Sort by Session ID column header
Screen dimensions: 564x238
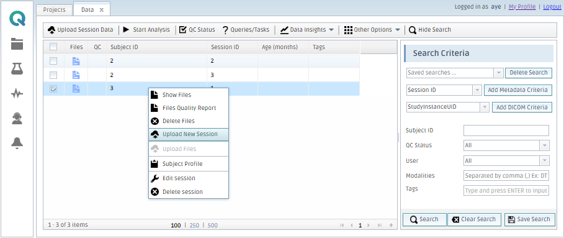[232, 47]
